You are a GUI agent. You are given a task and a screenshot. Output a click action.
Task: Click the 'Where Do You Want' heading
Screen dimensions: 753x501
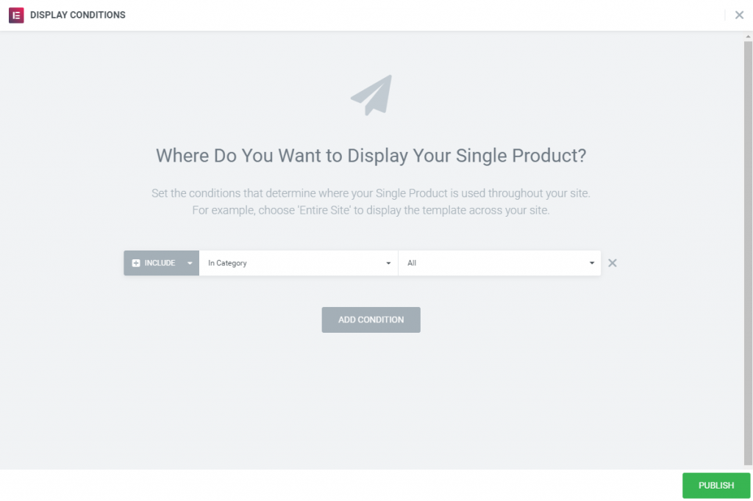click(x=371, y=156)
